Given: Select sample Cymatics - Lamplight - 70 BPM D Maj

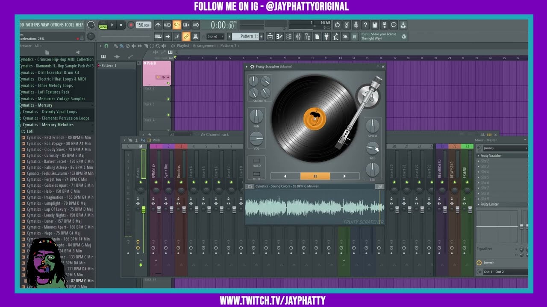Looking at the screenshot, I should [59, 203].
